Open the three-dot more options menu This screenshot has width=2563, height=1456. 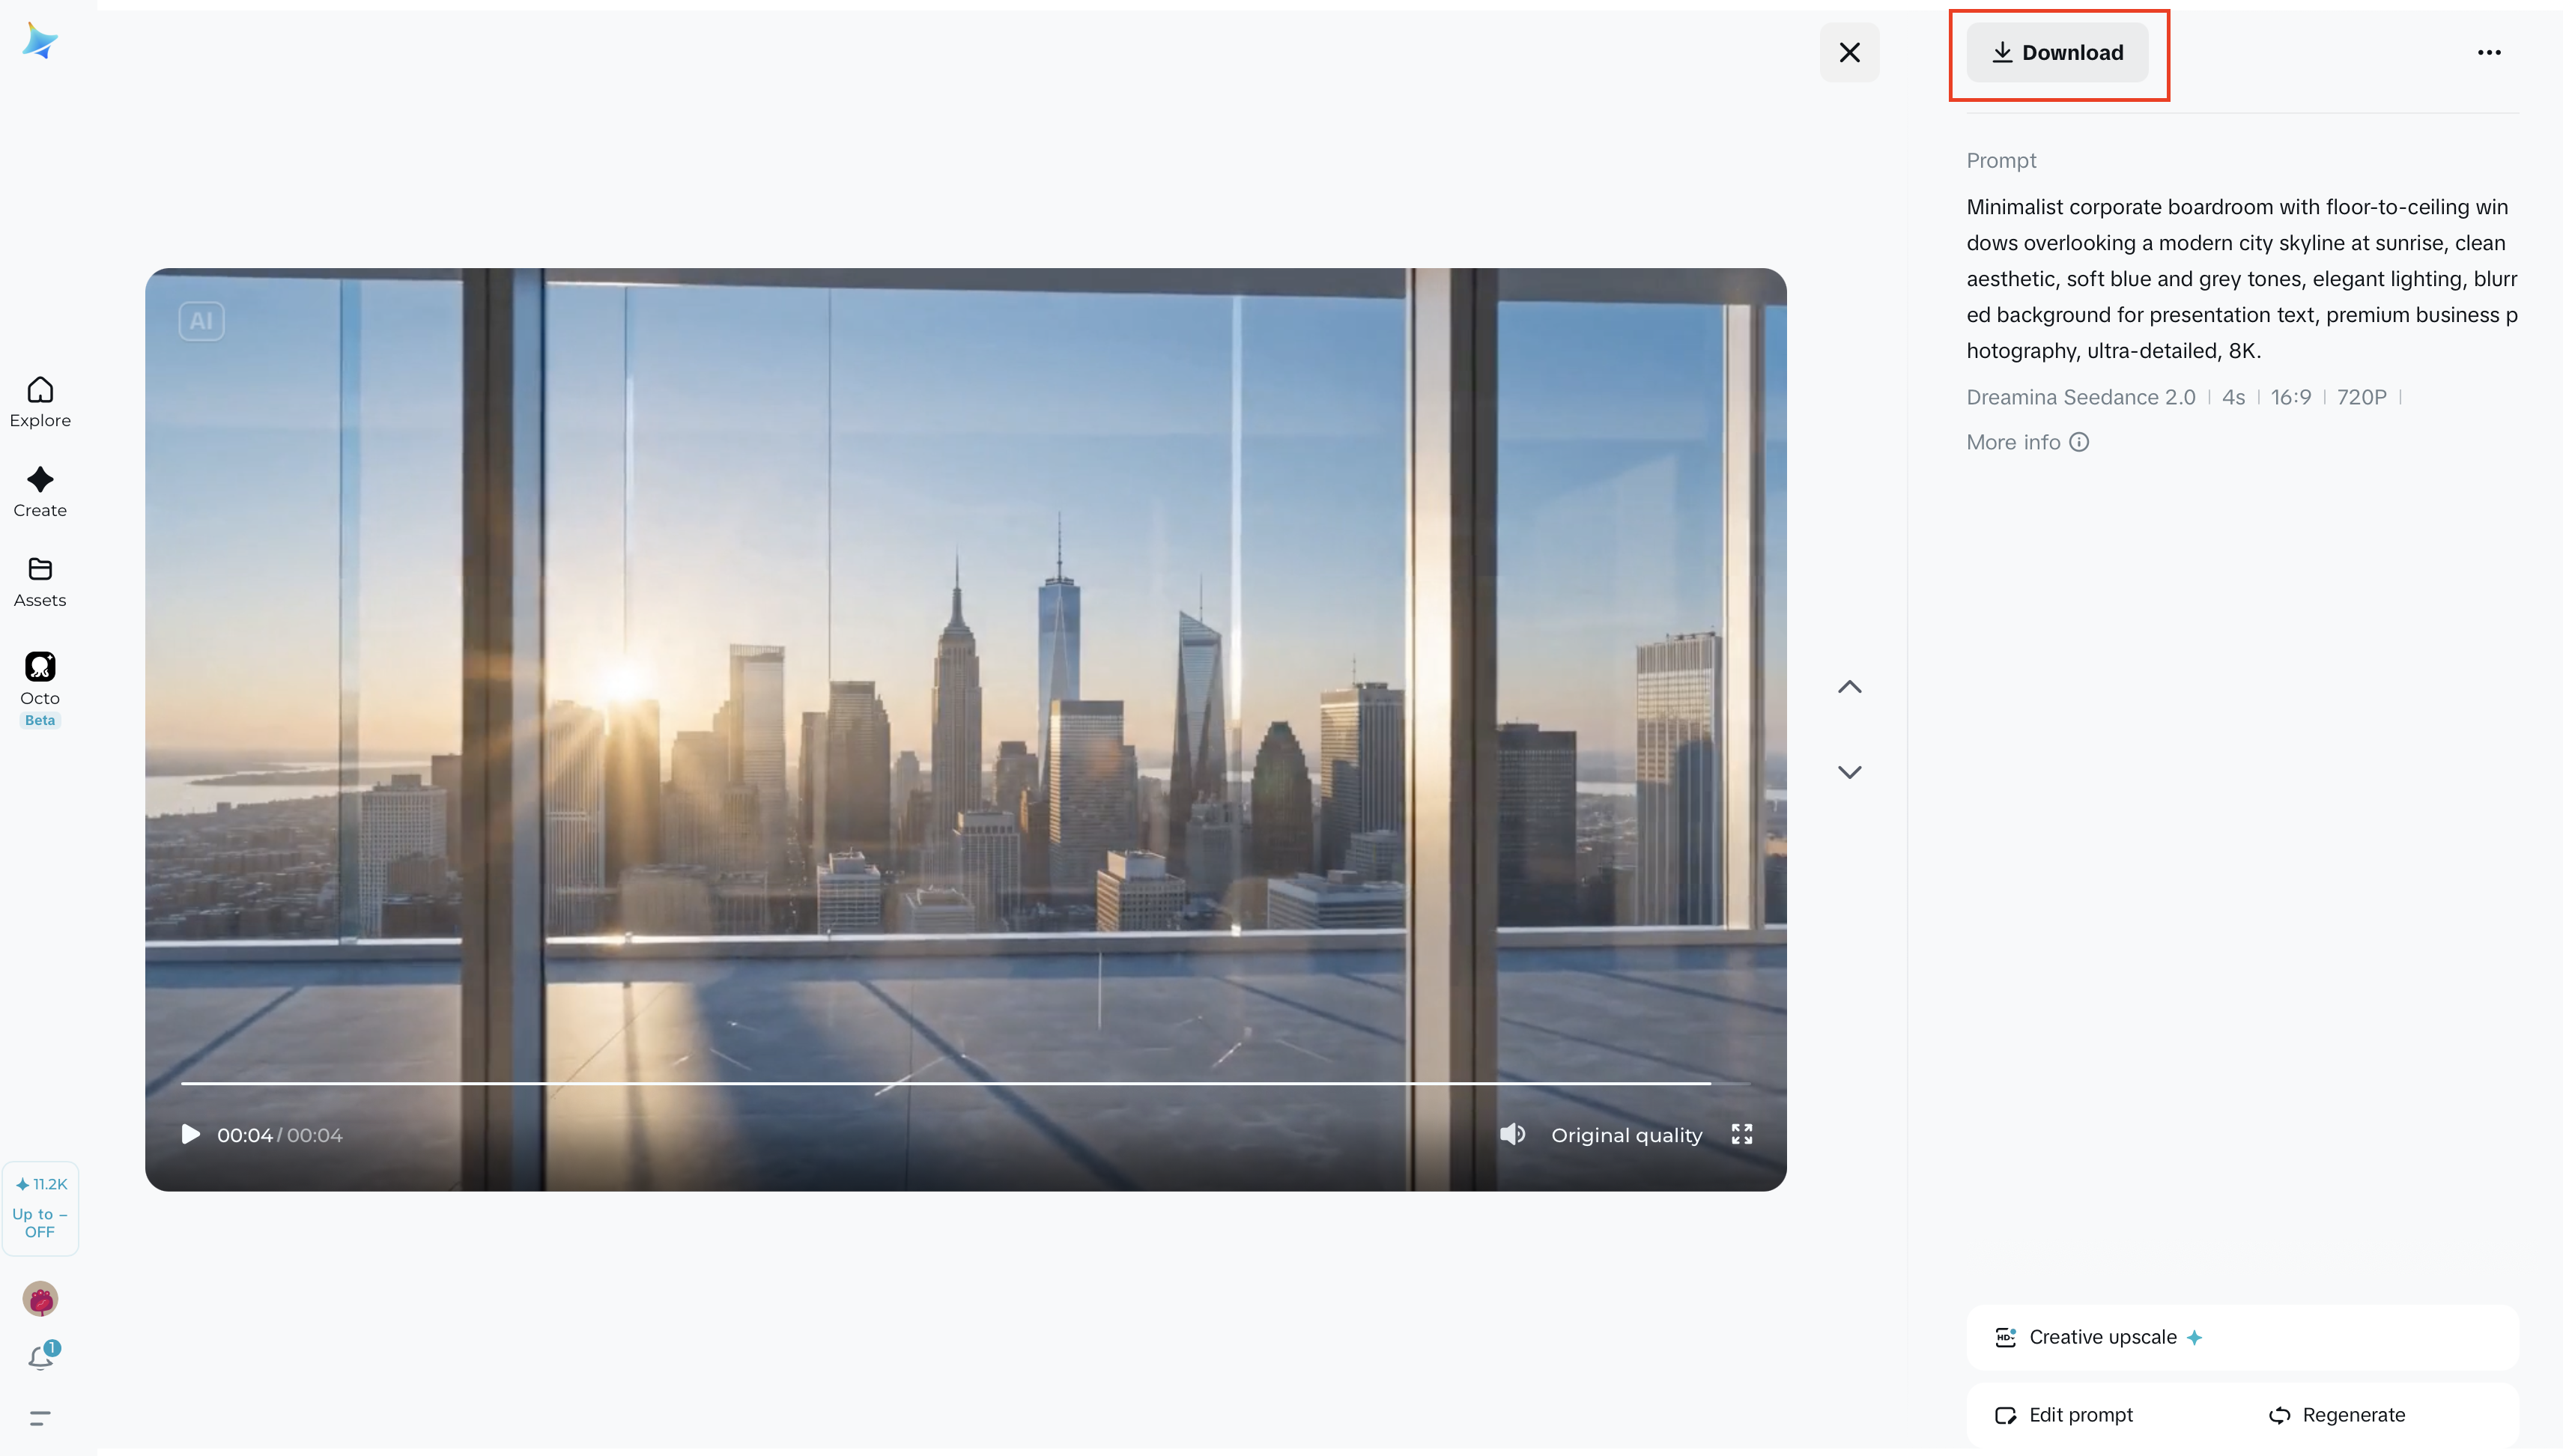(2489, 52)
